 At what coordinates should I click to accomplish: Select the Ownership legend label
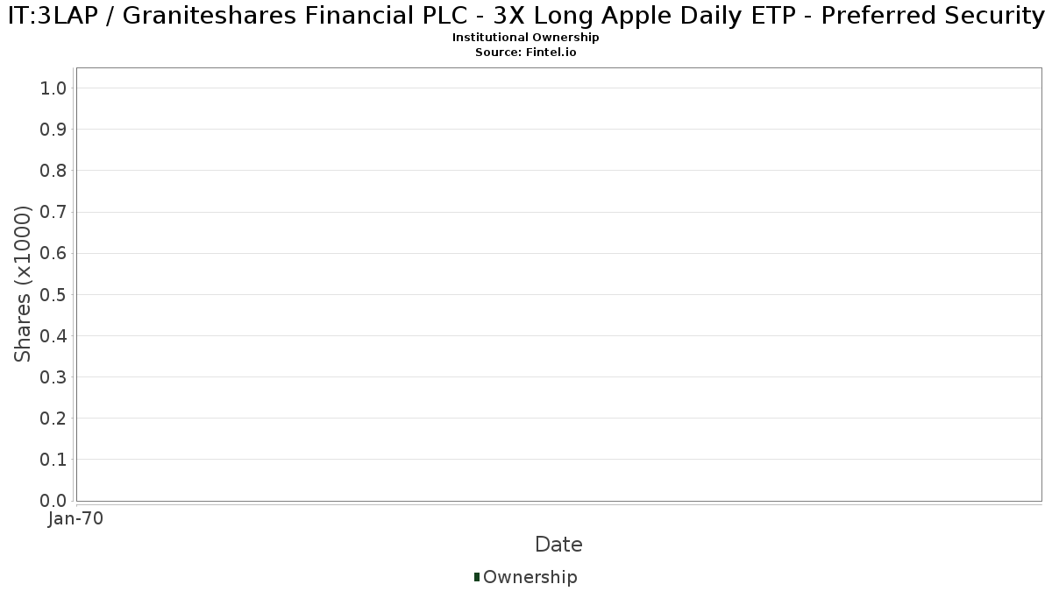click(x=530, y=578)
